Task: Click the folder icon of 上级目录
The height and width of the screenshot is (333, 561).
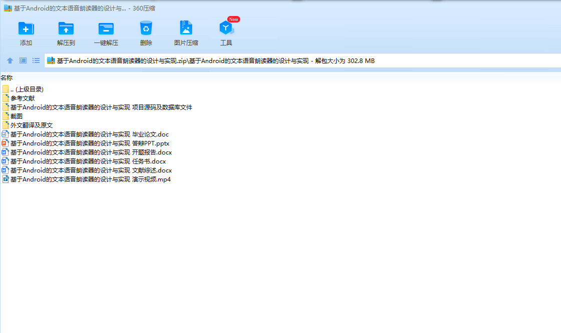Action: (6, 89)
